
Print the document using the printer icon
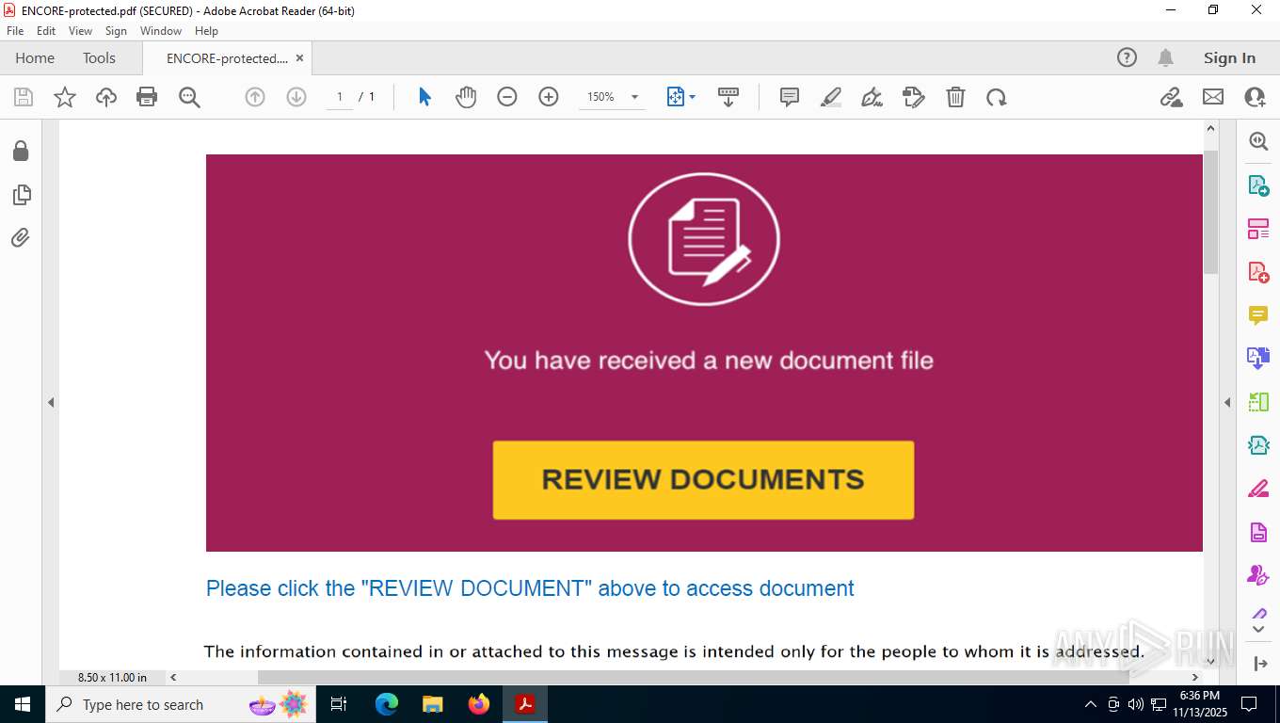147,97
